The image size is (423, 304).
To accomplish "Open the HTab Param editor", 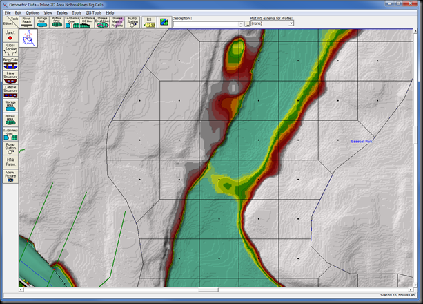I will click(x=10, y=162).
